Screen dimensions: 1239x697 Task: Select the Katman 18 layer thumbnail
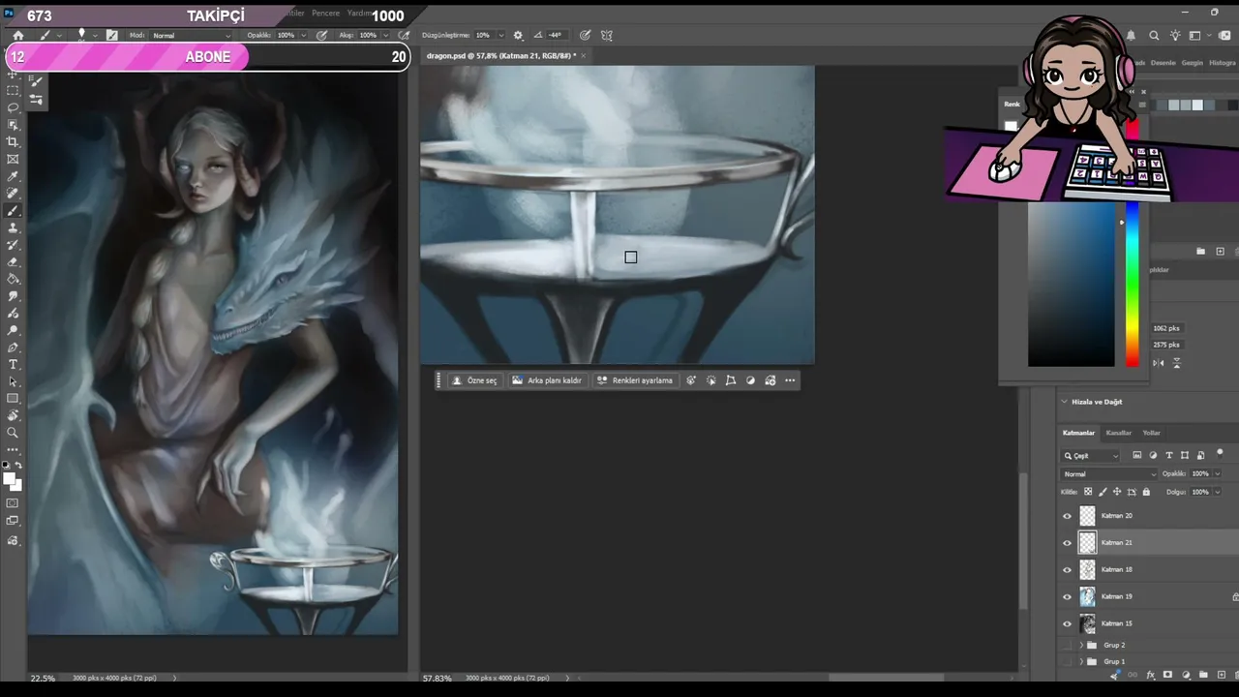1087,570
